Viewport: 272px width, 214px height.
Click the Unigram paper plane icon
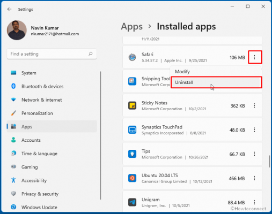click(132, 202)
